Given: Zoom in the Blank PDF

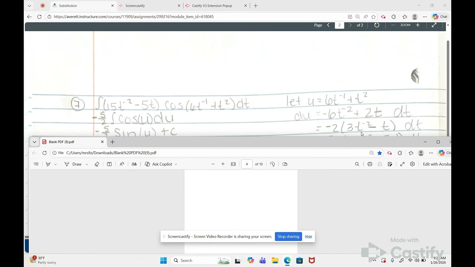Looking at the screenshot, I should (x=223, y=164).
